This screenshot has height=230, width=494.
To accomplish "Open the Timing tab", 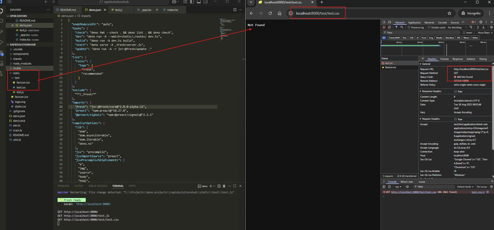I will coord(483,59).
